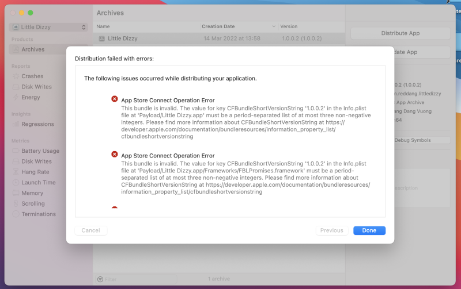Click the Distribute App button

[x=400, y=33]
